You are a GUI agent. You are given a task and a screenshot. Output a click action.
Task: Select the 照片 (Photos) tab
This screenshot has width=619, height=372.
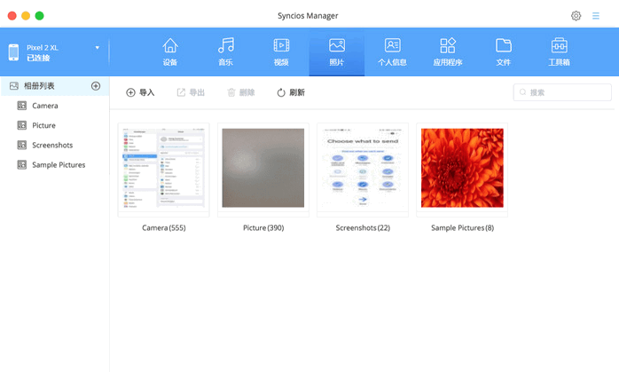[337, 51]
